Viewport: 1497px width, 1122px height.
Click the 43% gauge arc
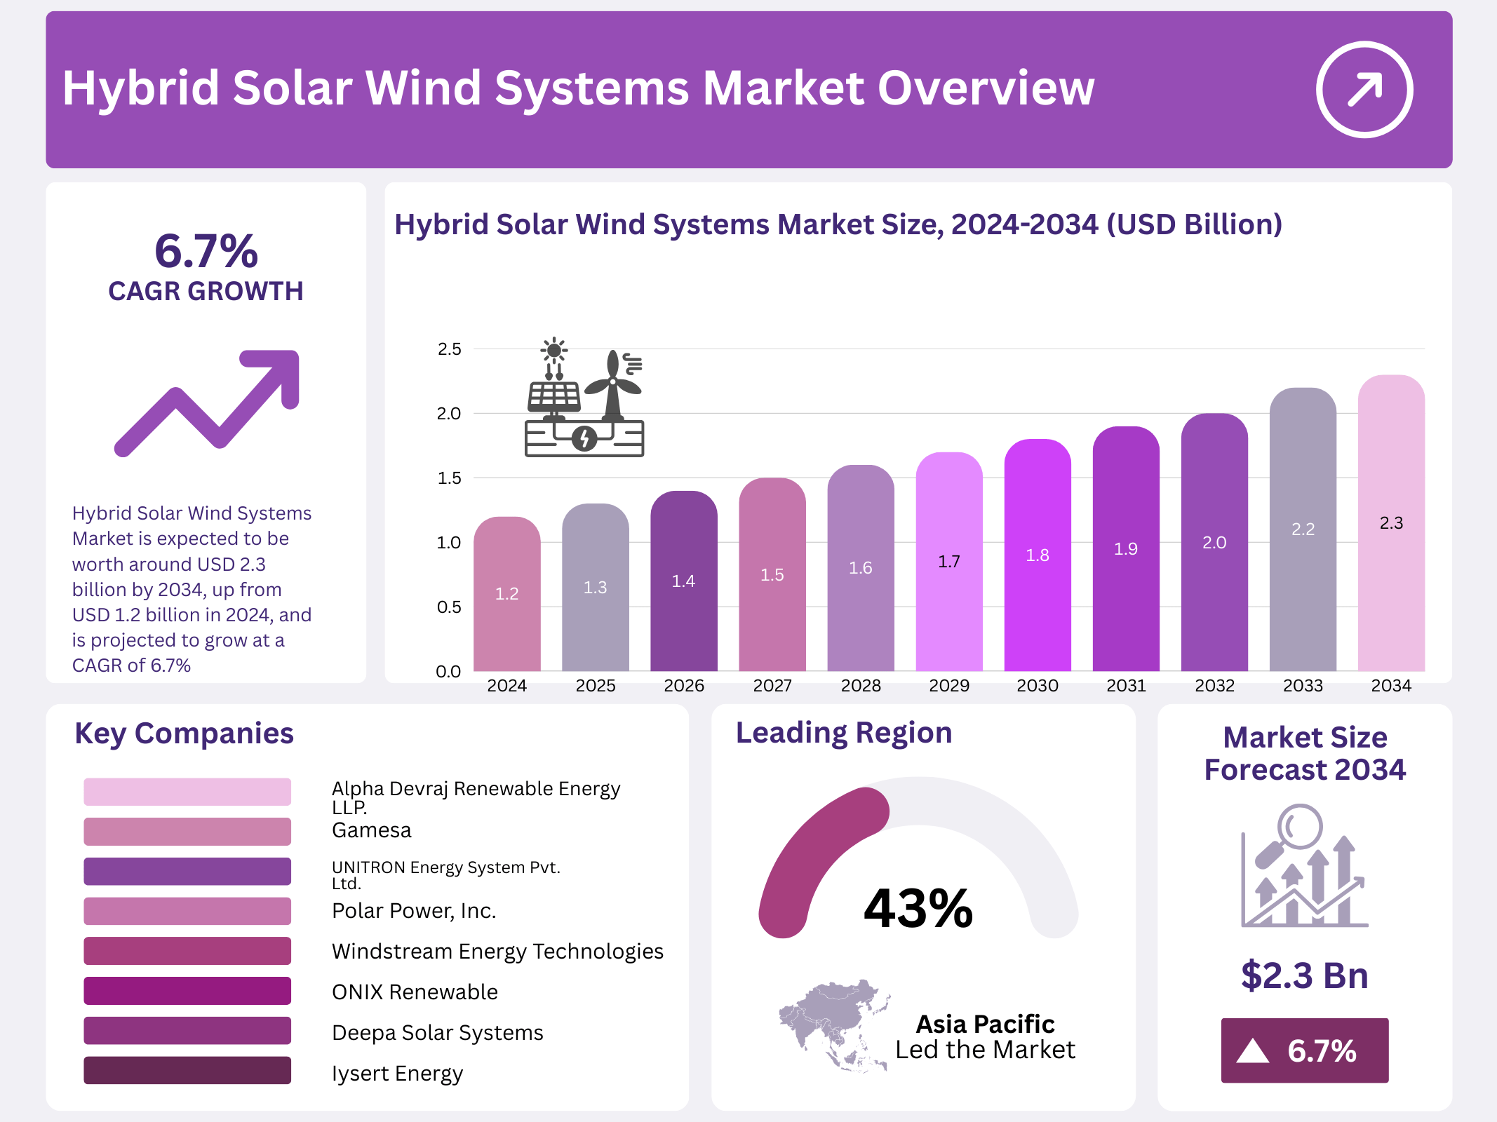click(x=814, y=853)
